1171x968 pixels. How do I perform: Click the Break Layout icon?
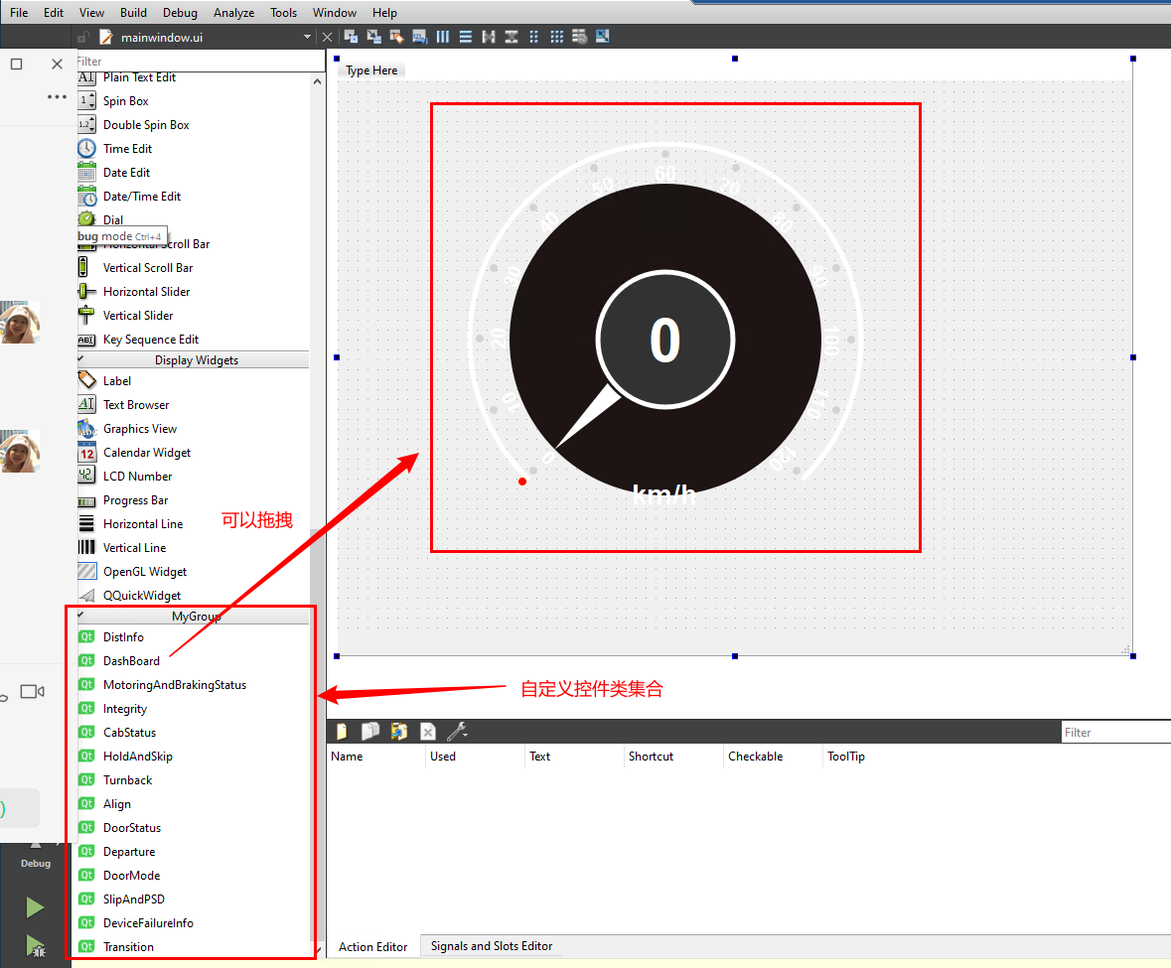[x=579, y=37]
